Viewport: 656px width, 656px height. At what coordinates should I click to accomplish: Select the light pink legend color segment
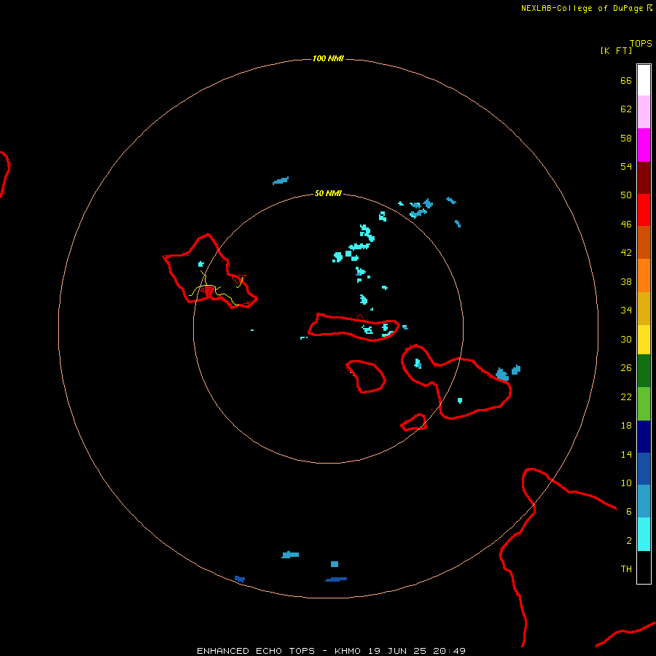click(644, 112)
